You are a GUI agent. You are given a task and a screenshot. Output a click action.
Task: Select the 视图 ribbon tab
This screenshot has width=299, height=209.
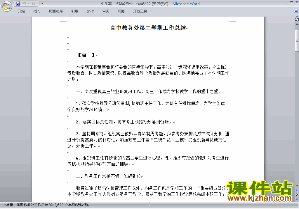(x=121, y=11)
